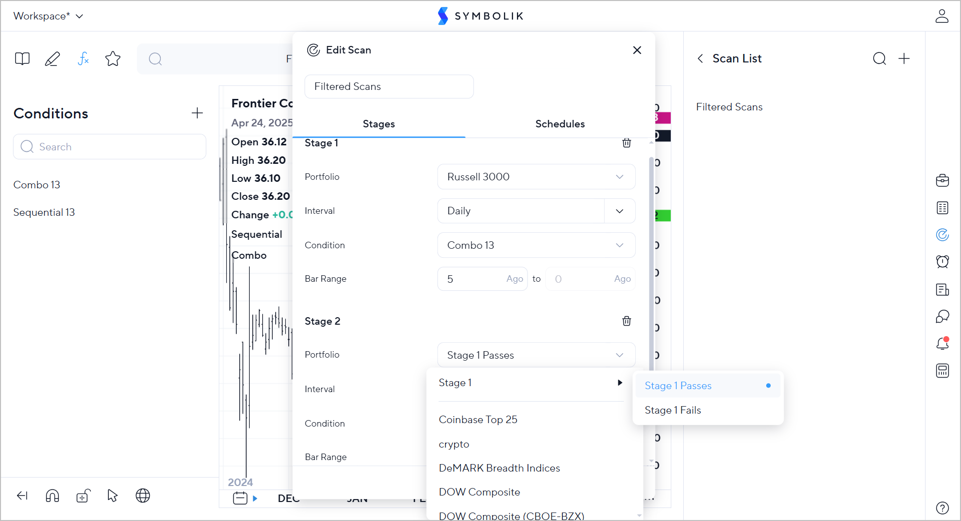Open the calculator sidebar icon

(943, 371)
